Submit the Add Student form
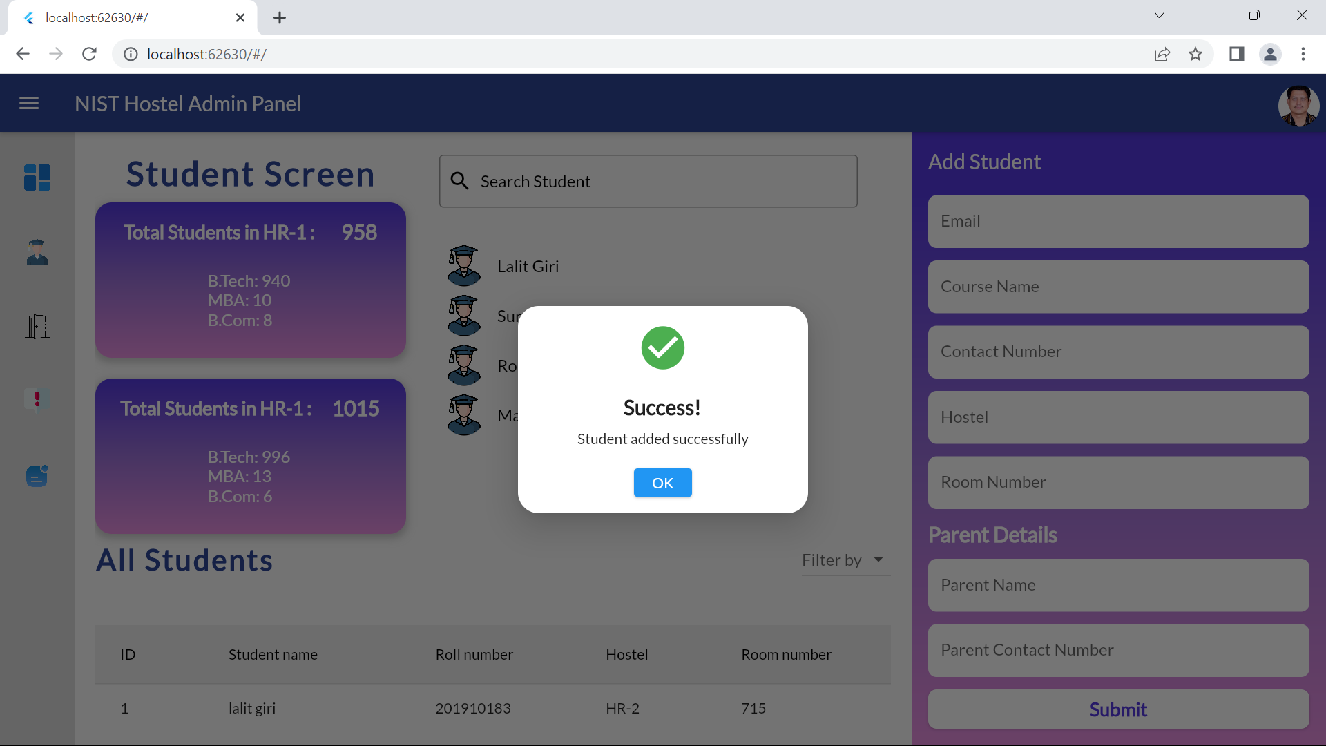The width and height of the screenshot is (1326, 746). (x=1117, y=709)
